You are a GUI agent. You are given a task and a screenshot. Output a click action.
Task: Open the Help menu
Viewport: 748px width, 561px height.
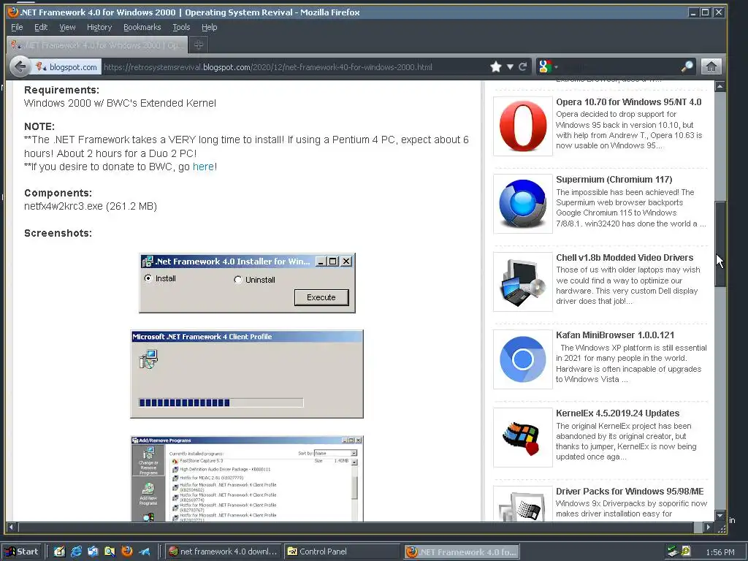(210, 27)
